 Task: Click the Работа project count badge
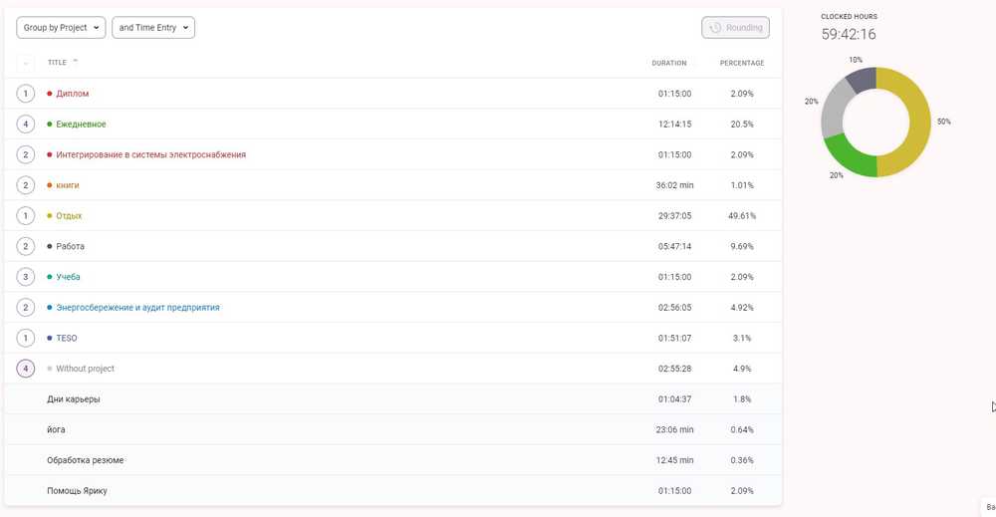(26, 246)
